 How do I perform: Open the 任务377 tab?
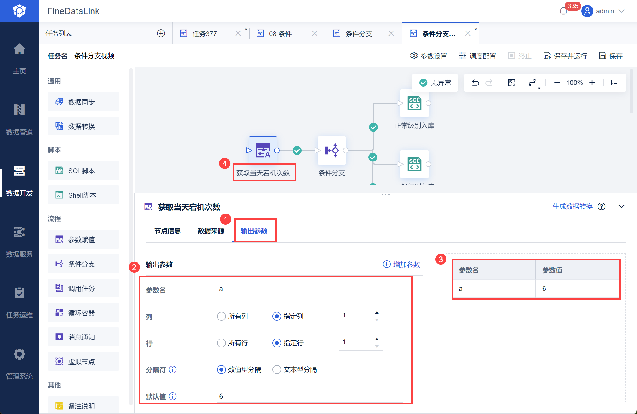click(x=205, y=34)
